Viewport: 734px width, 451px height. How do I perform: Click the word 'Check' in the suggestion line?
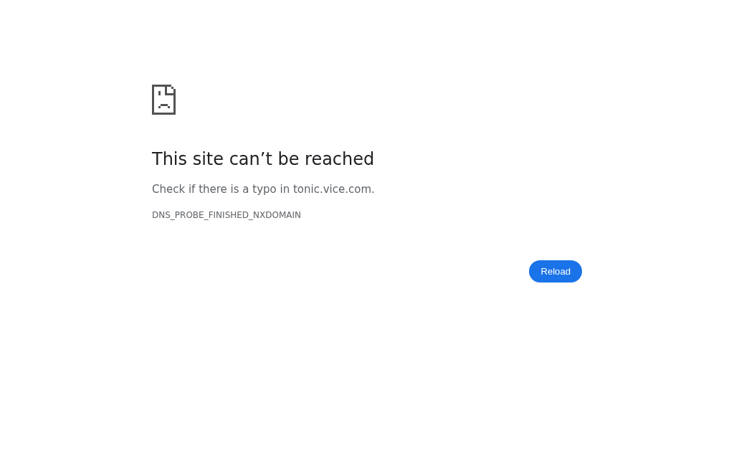click(168, 189)
